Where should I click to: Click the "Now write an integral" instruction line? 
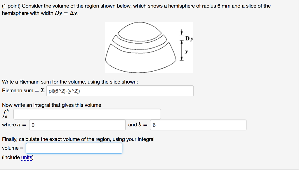[x=52, y=105]
